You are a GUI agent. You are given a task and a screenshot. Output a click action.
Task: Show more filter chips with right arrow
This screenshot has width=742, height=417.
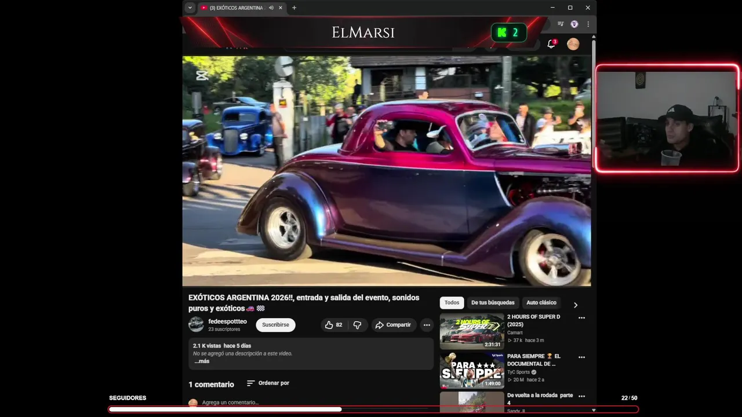pos(576,305)
